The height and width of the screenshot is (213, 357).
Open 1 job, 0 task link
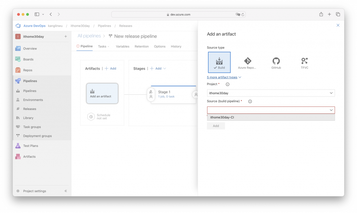(166, 97)
